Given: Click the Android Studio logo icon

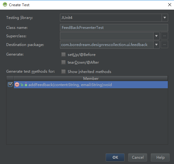Looking at the screenshot, I should point(5,5).
